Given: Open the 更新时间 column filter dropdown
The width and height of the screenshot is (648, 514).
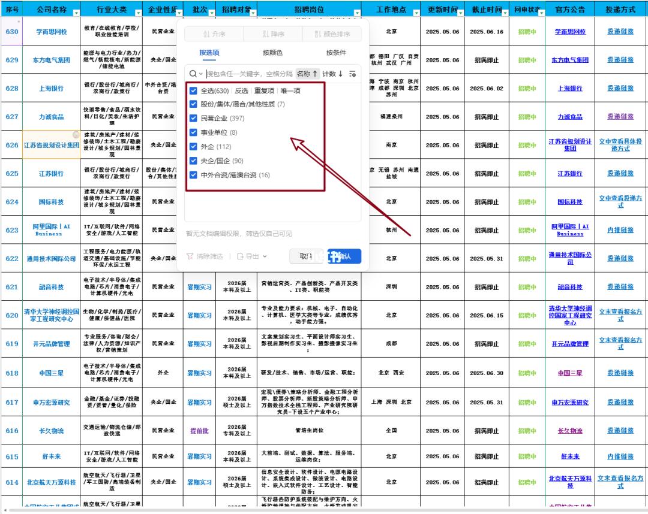Looking at the screenshot, I should click(x=460, y=13).
